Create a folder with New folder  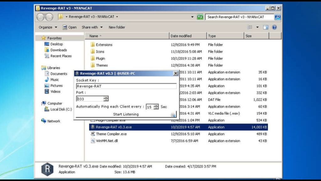(x=117, y=27)
